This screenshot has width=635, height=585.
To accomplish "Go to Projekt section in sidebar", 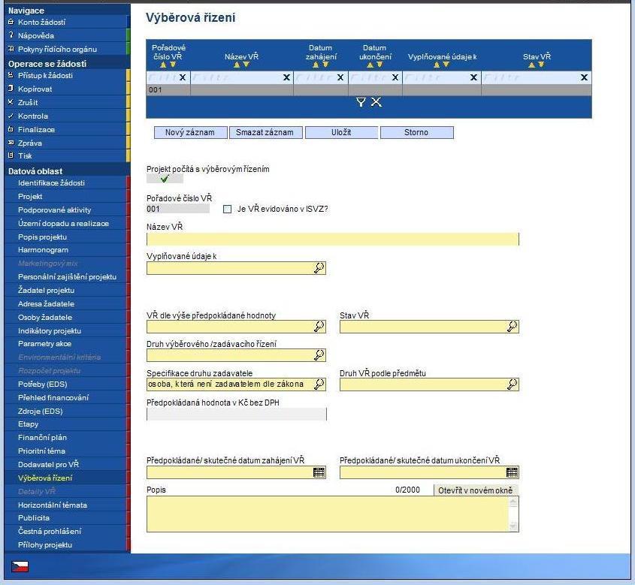I will 30,196.
